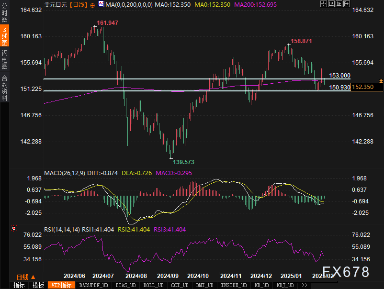Click the 152.350 price box on right axis
Image resolution: width=384 pixels, height=289 pixels.
pos(367,87)
